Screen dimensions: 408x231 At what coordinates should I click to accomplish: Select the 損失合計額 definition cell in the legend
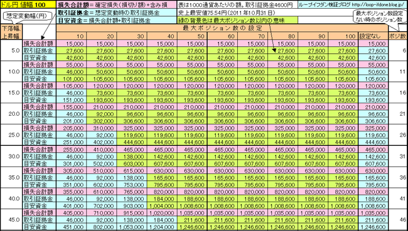coord(117,4)
